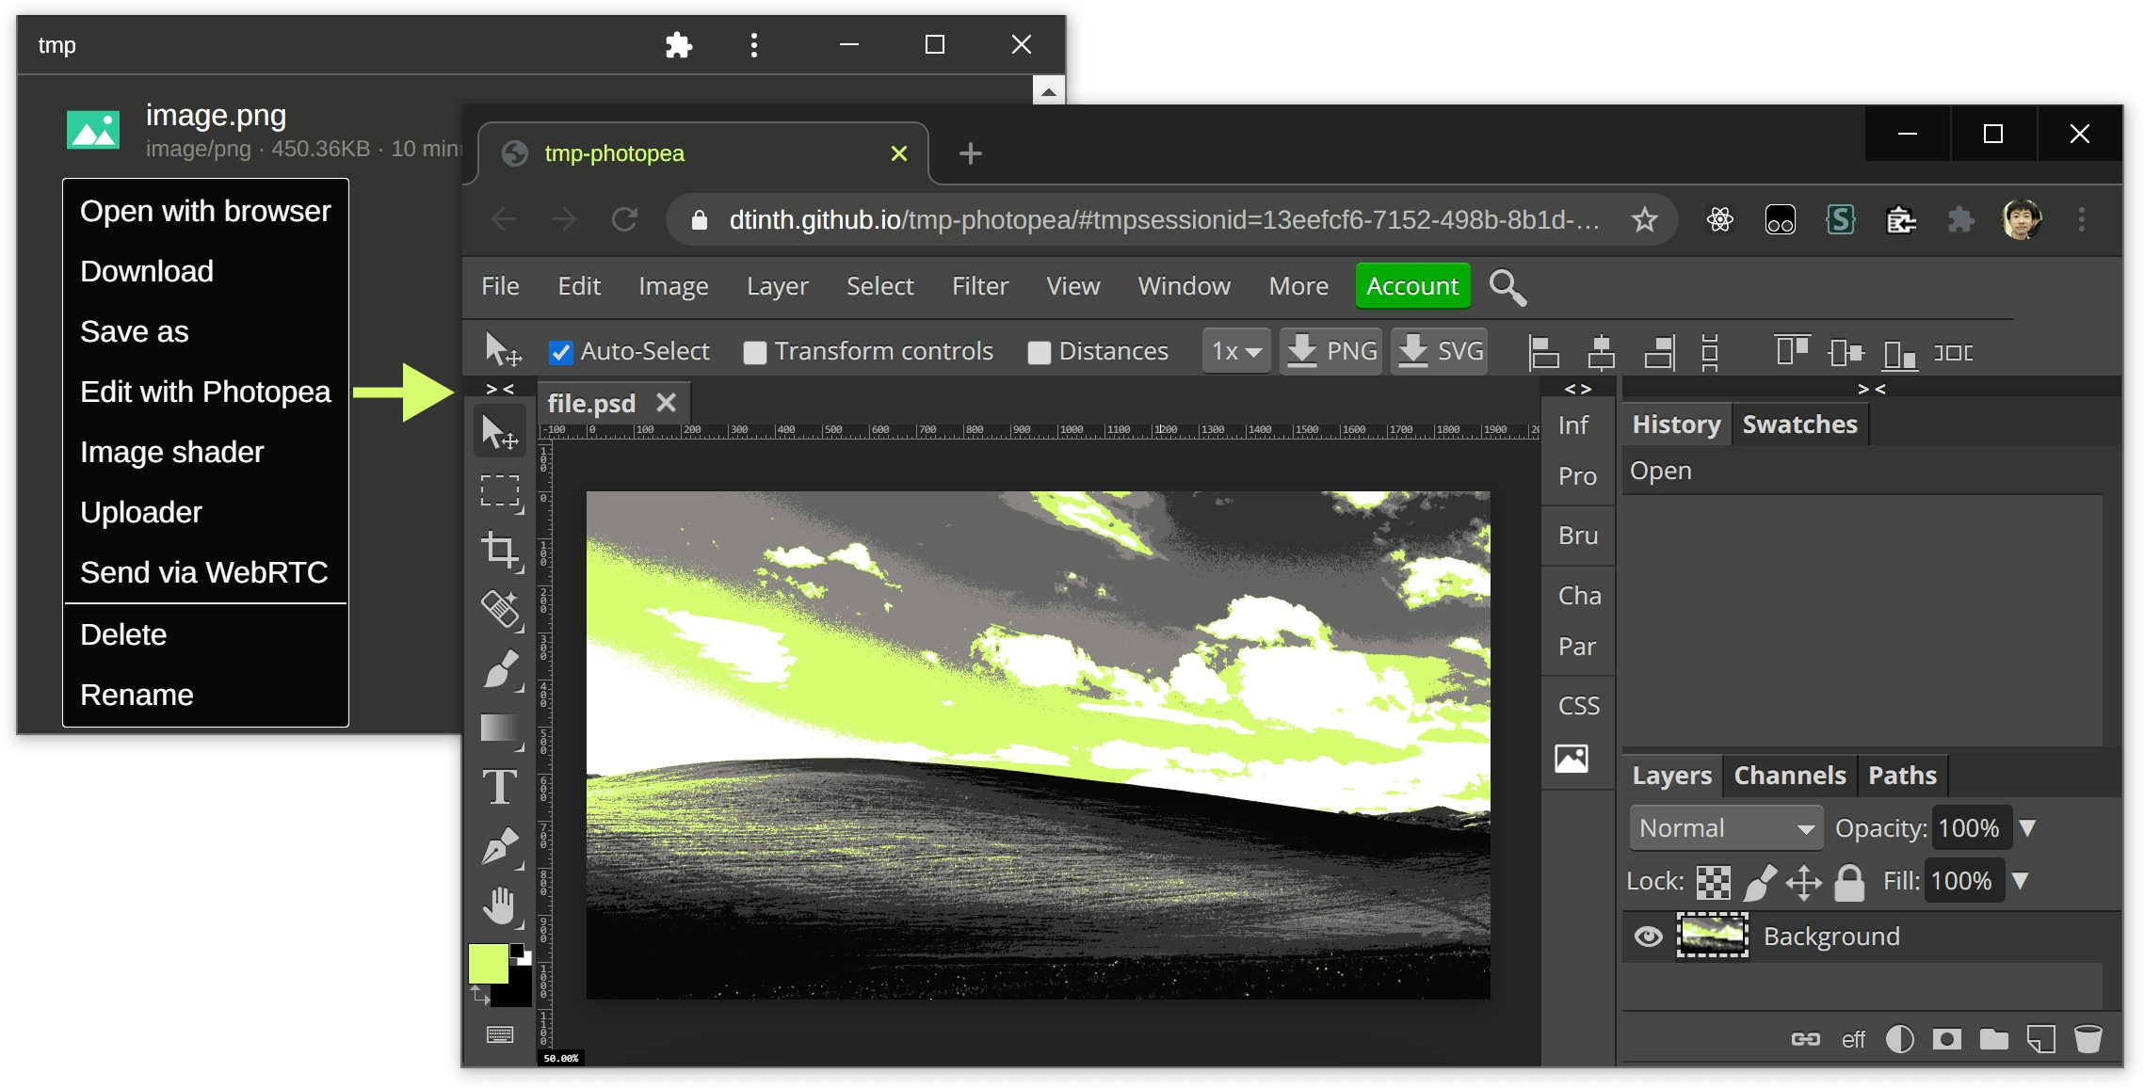Select the Brush tool in toolbar
The width and height of the screenshot is (2144, 1089).
[500, 669]
